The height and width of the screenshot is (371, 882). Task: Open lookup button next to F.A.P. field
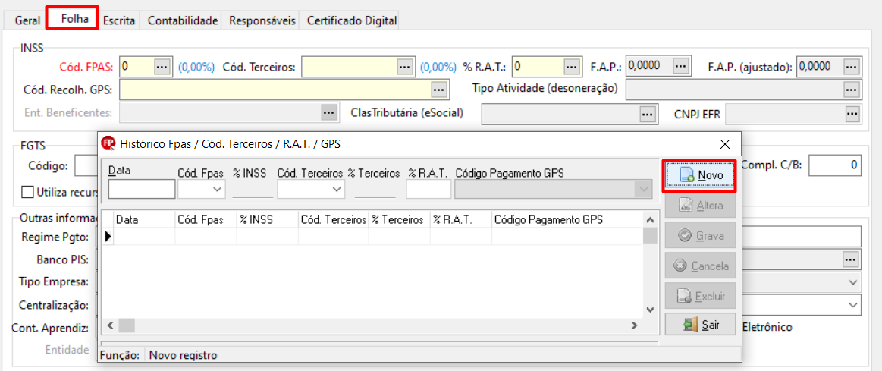pos(681,66)
